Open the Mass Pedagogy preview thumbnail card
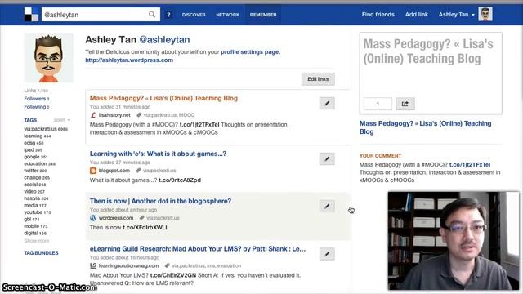 tap(431, 73)
